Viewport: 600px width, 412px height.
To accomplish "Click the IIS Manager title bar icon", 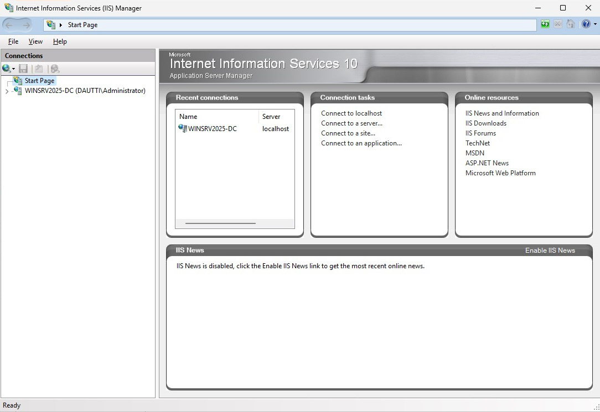I will coord(8,8).
